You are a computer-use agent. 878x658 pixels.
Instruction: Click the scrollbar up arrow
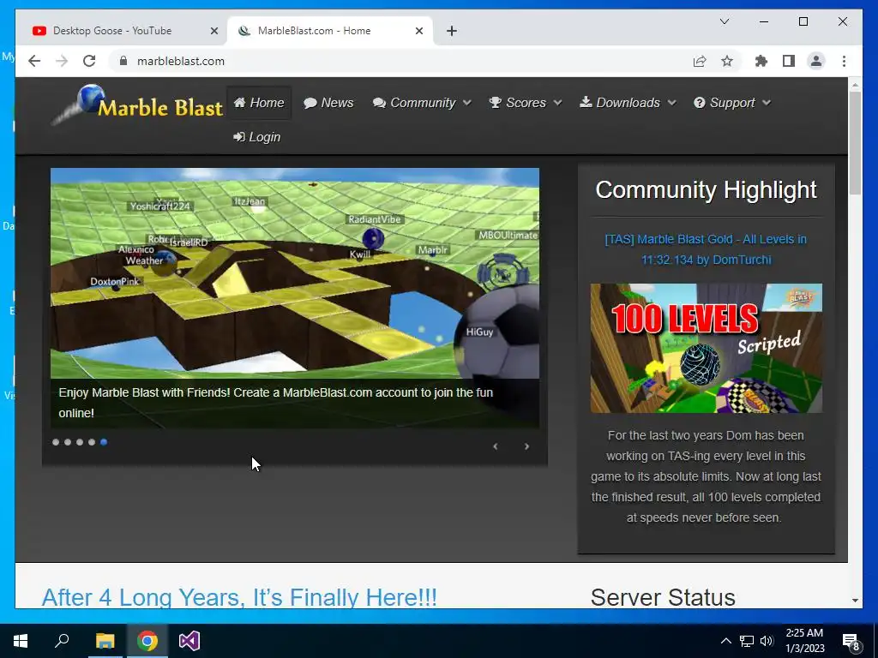[855, 85]
